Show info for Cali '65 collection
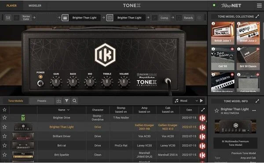 pos(213,49)
